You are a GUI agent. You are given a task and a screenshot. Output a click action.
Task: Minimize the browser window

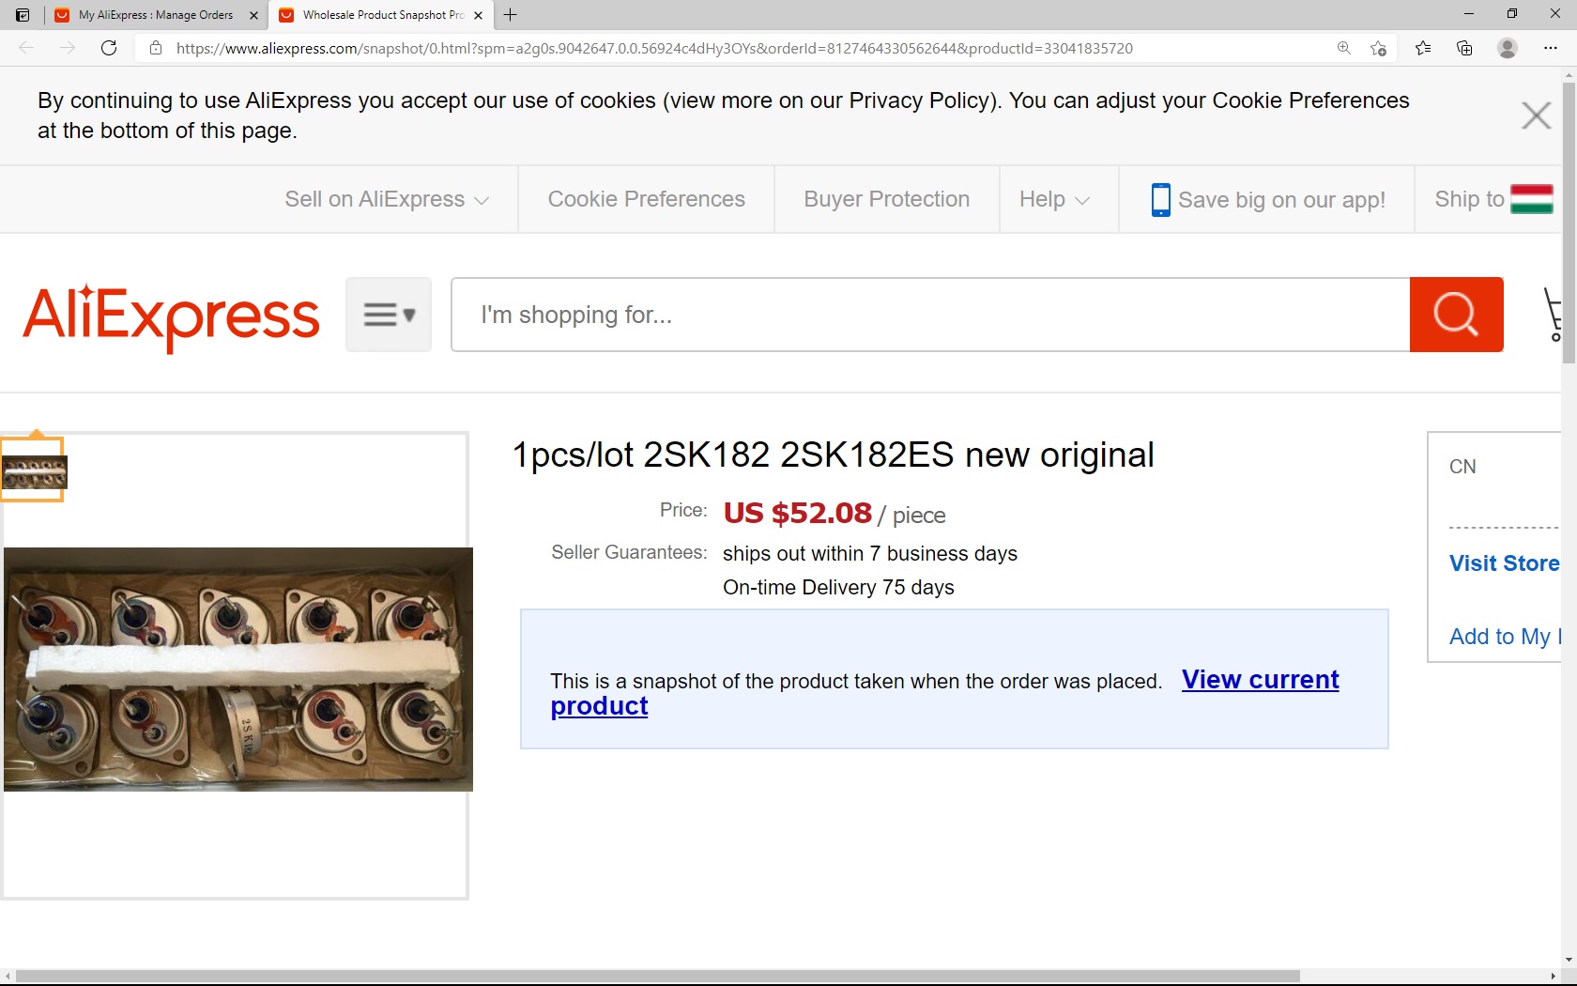(x=1469, y=14)
